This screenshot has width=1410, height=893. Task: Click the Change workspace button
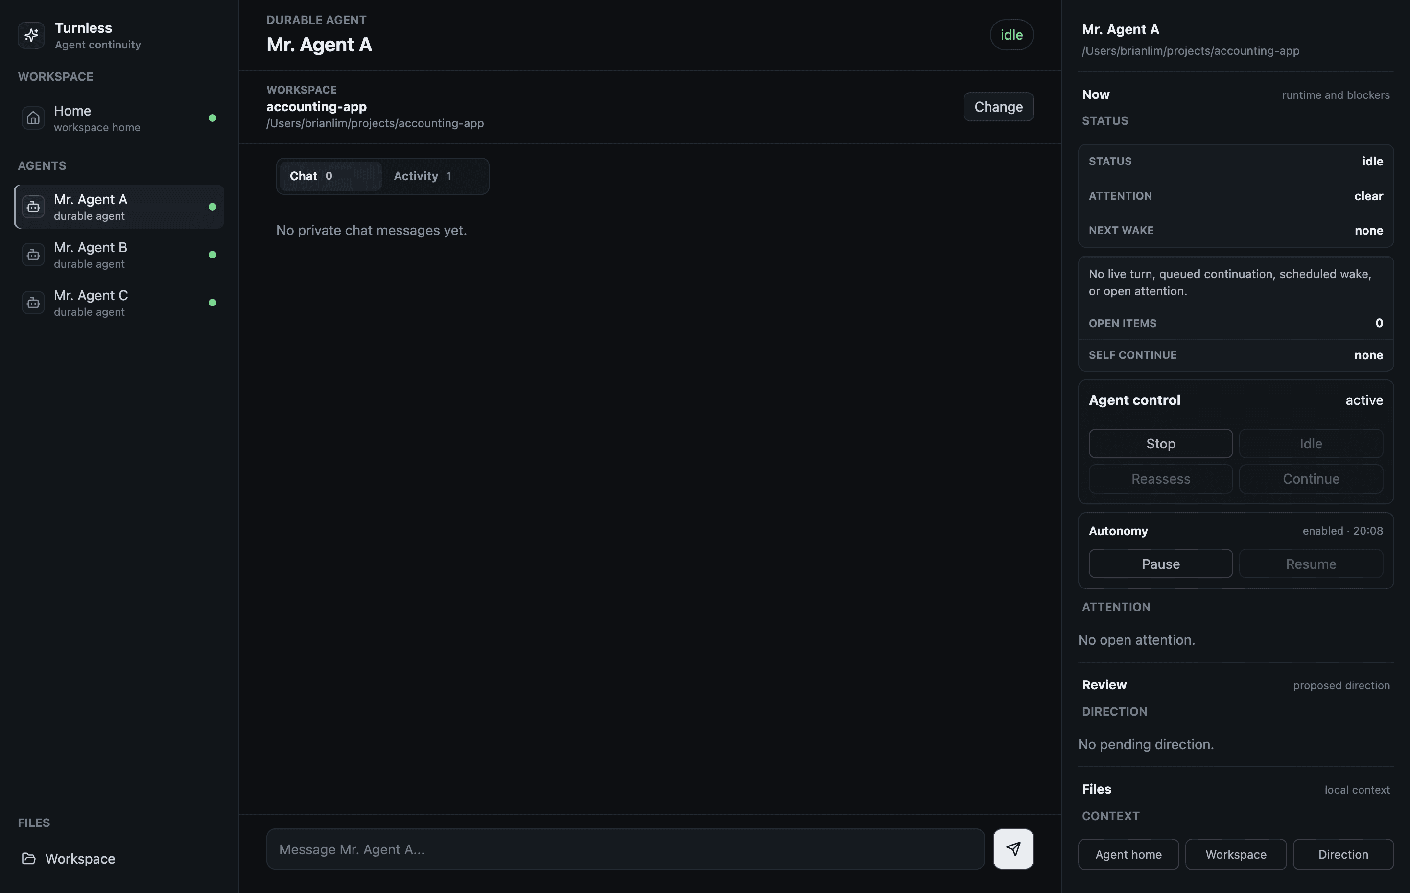[998, 107]
